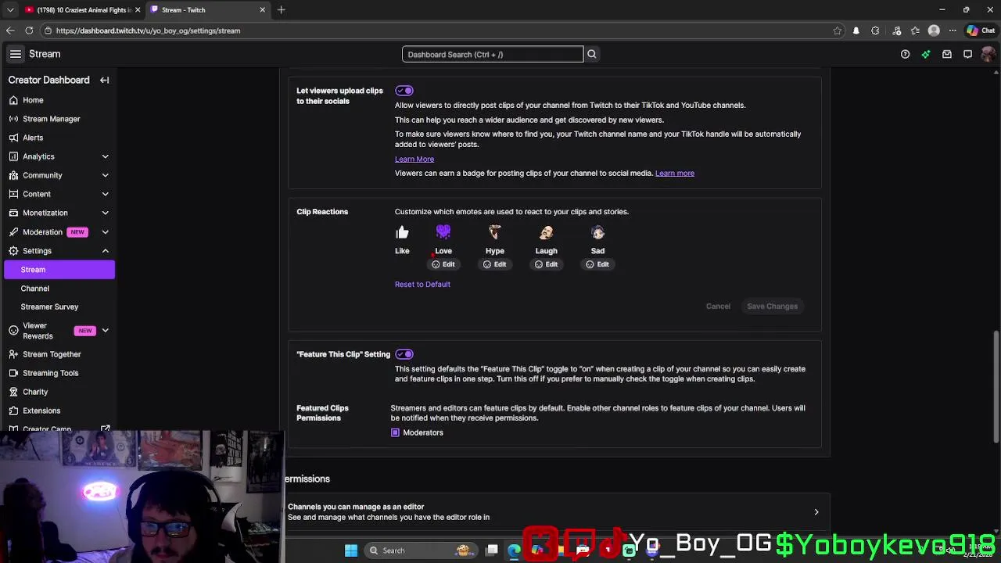Open the Windows Start button
1001x563 pixels.
click(x=351, y=550)
